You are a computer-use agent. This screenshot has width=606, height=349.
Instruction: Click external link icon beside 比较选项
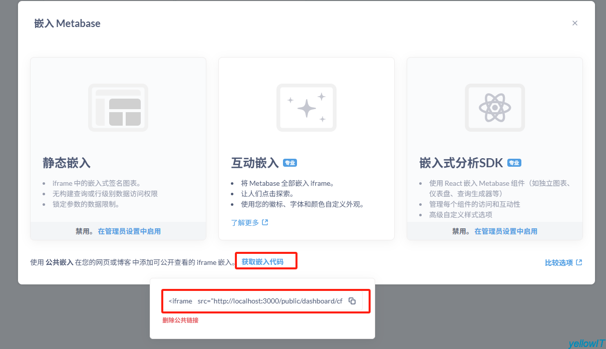click(x=579, y=262)
